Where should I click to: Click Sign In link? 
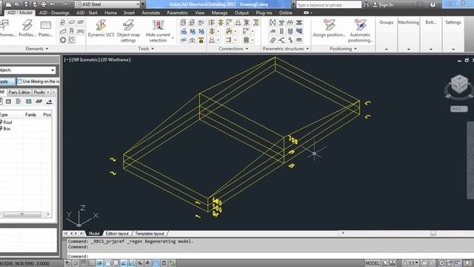tap(386, 4)
